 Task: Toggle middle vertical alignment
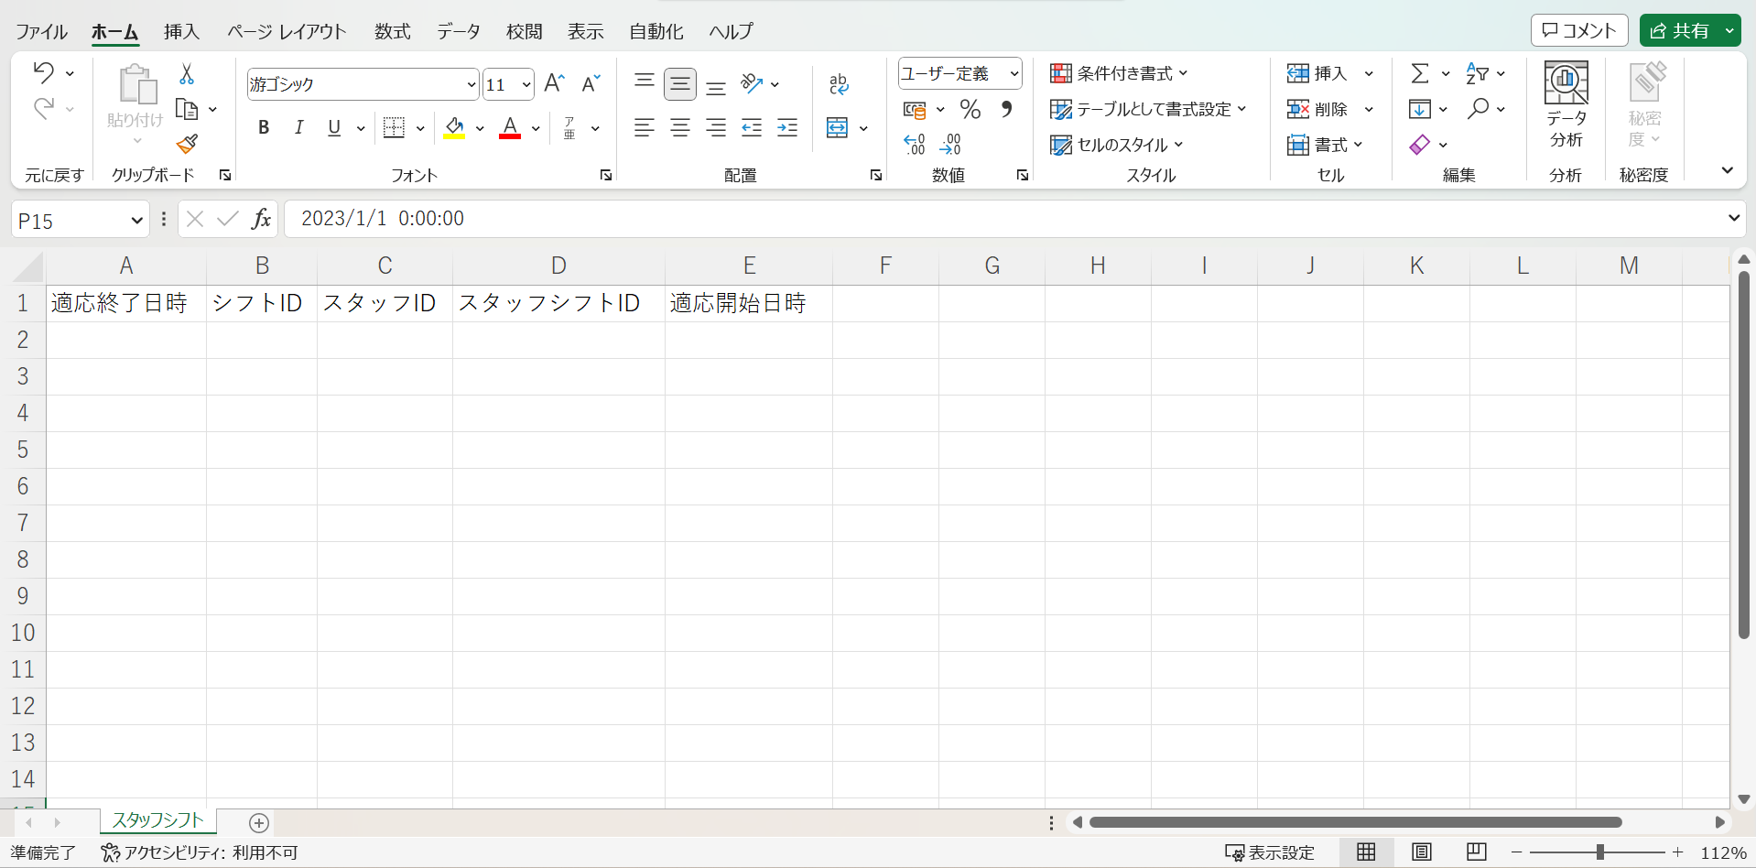pos(680,84)
